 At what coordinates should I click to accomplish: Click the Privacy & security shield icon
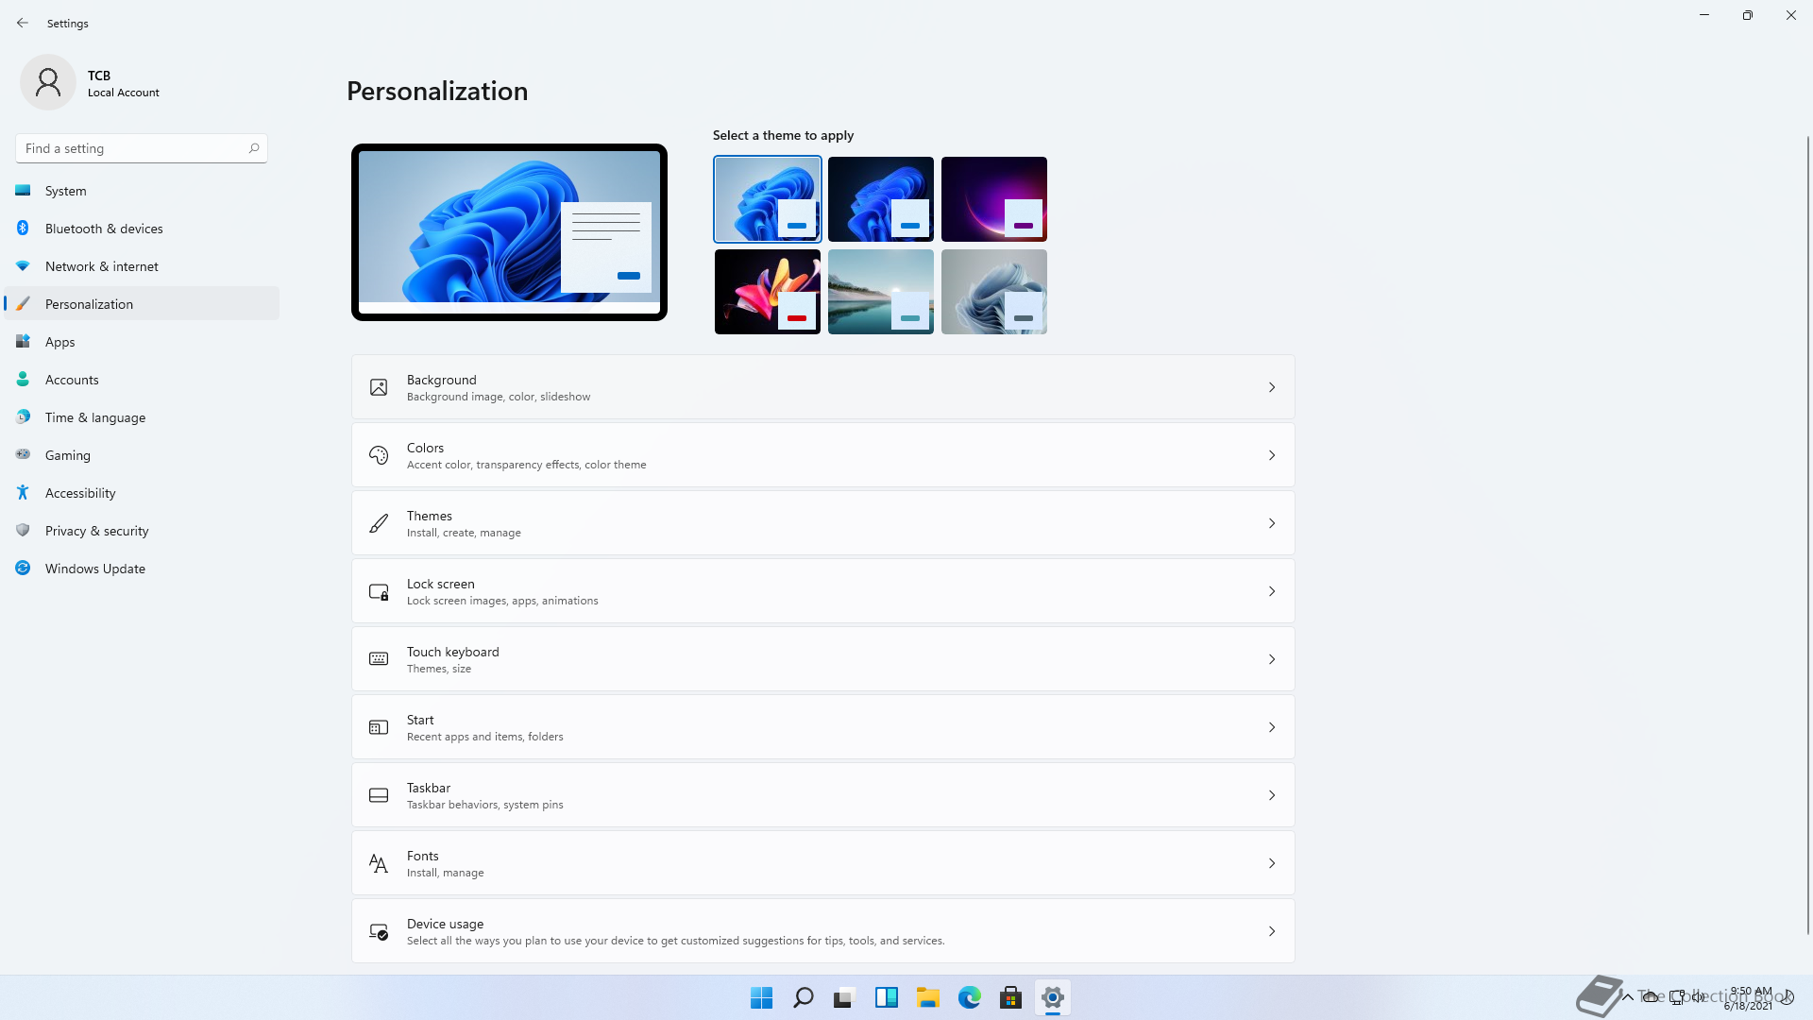coord(23,531)
